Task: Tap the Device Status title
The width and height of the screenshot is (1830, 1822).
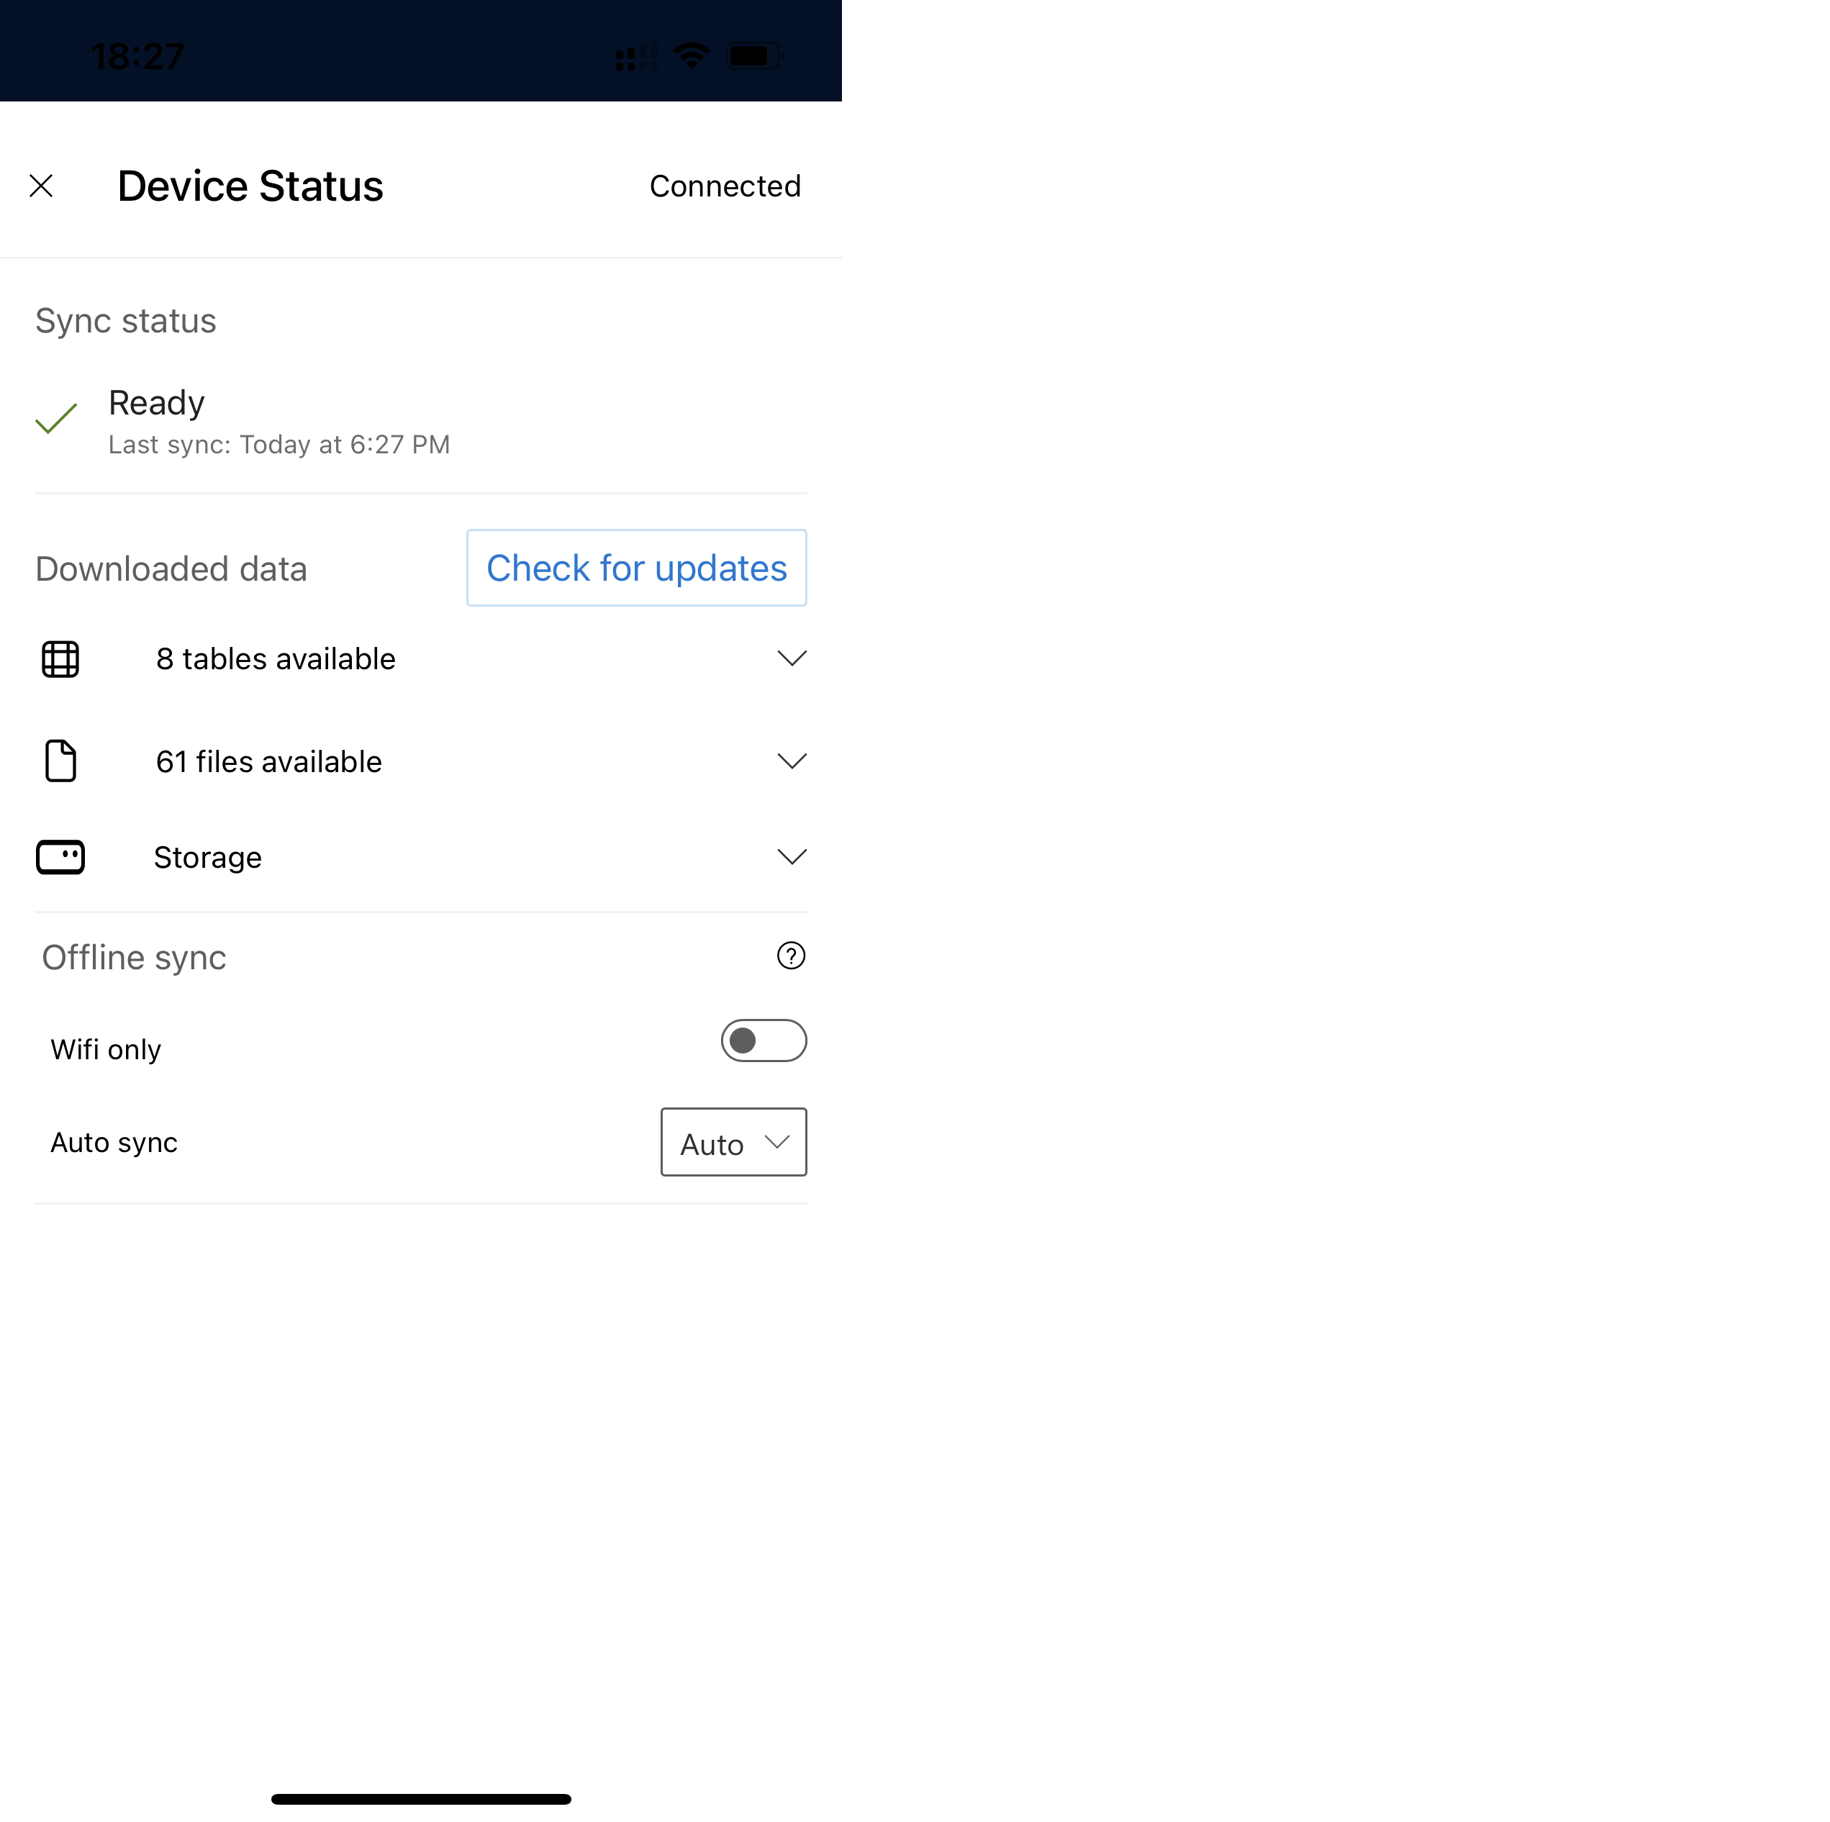Action: 252,185
